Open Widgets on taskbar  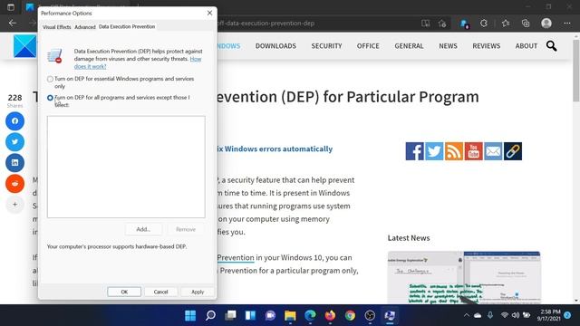pyautogui.click(x=250, y=315)
